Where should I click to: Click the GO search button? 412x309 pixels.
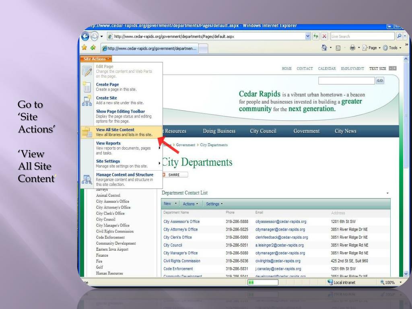click(380, 80)
